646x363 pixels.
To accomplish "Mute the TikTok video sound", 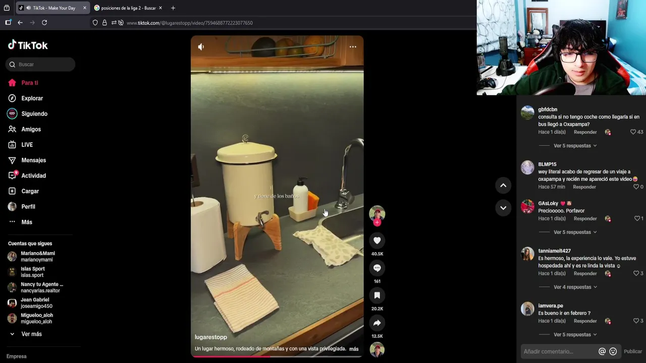I will pos(201,47).
